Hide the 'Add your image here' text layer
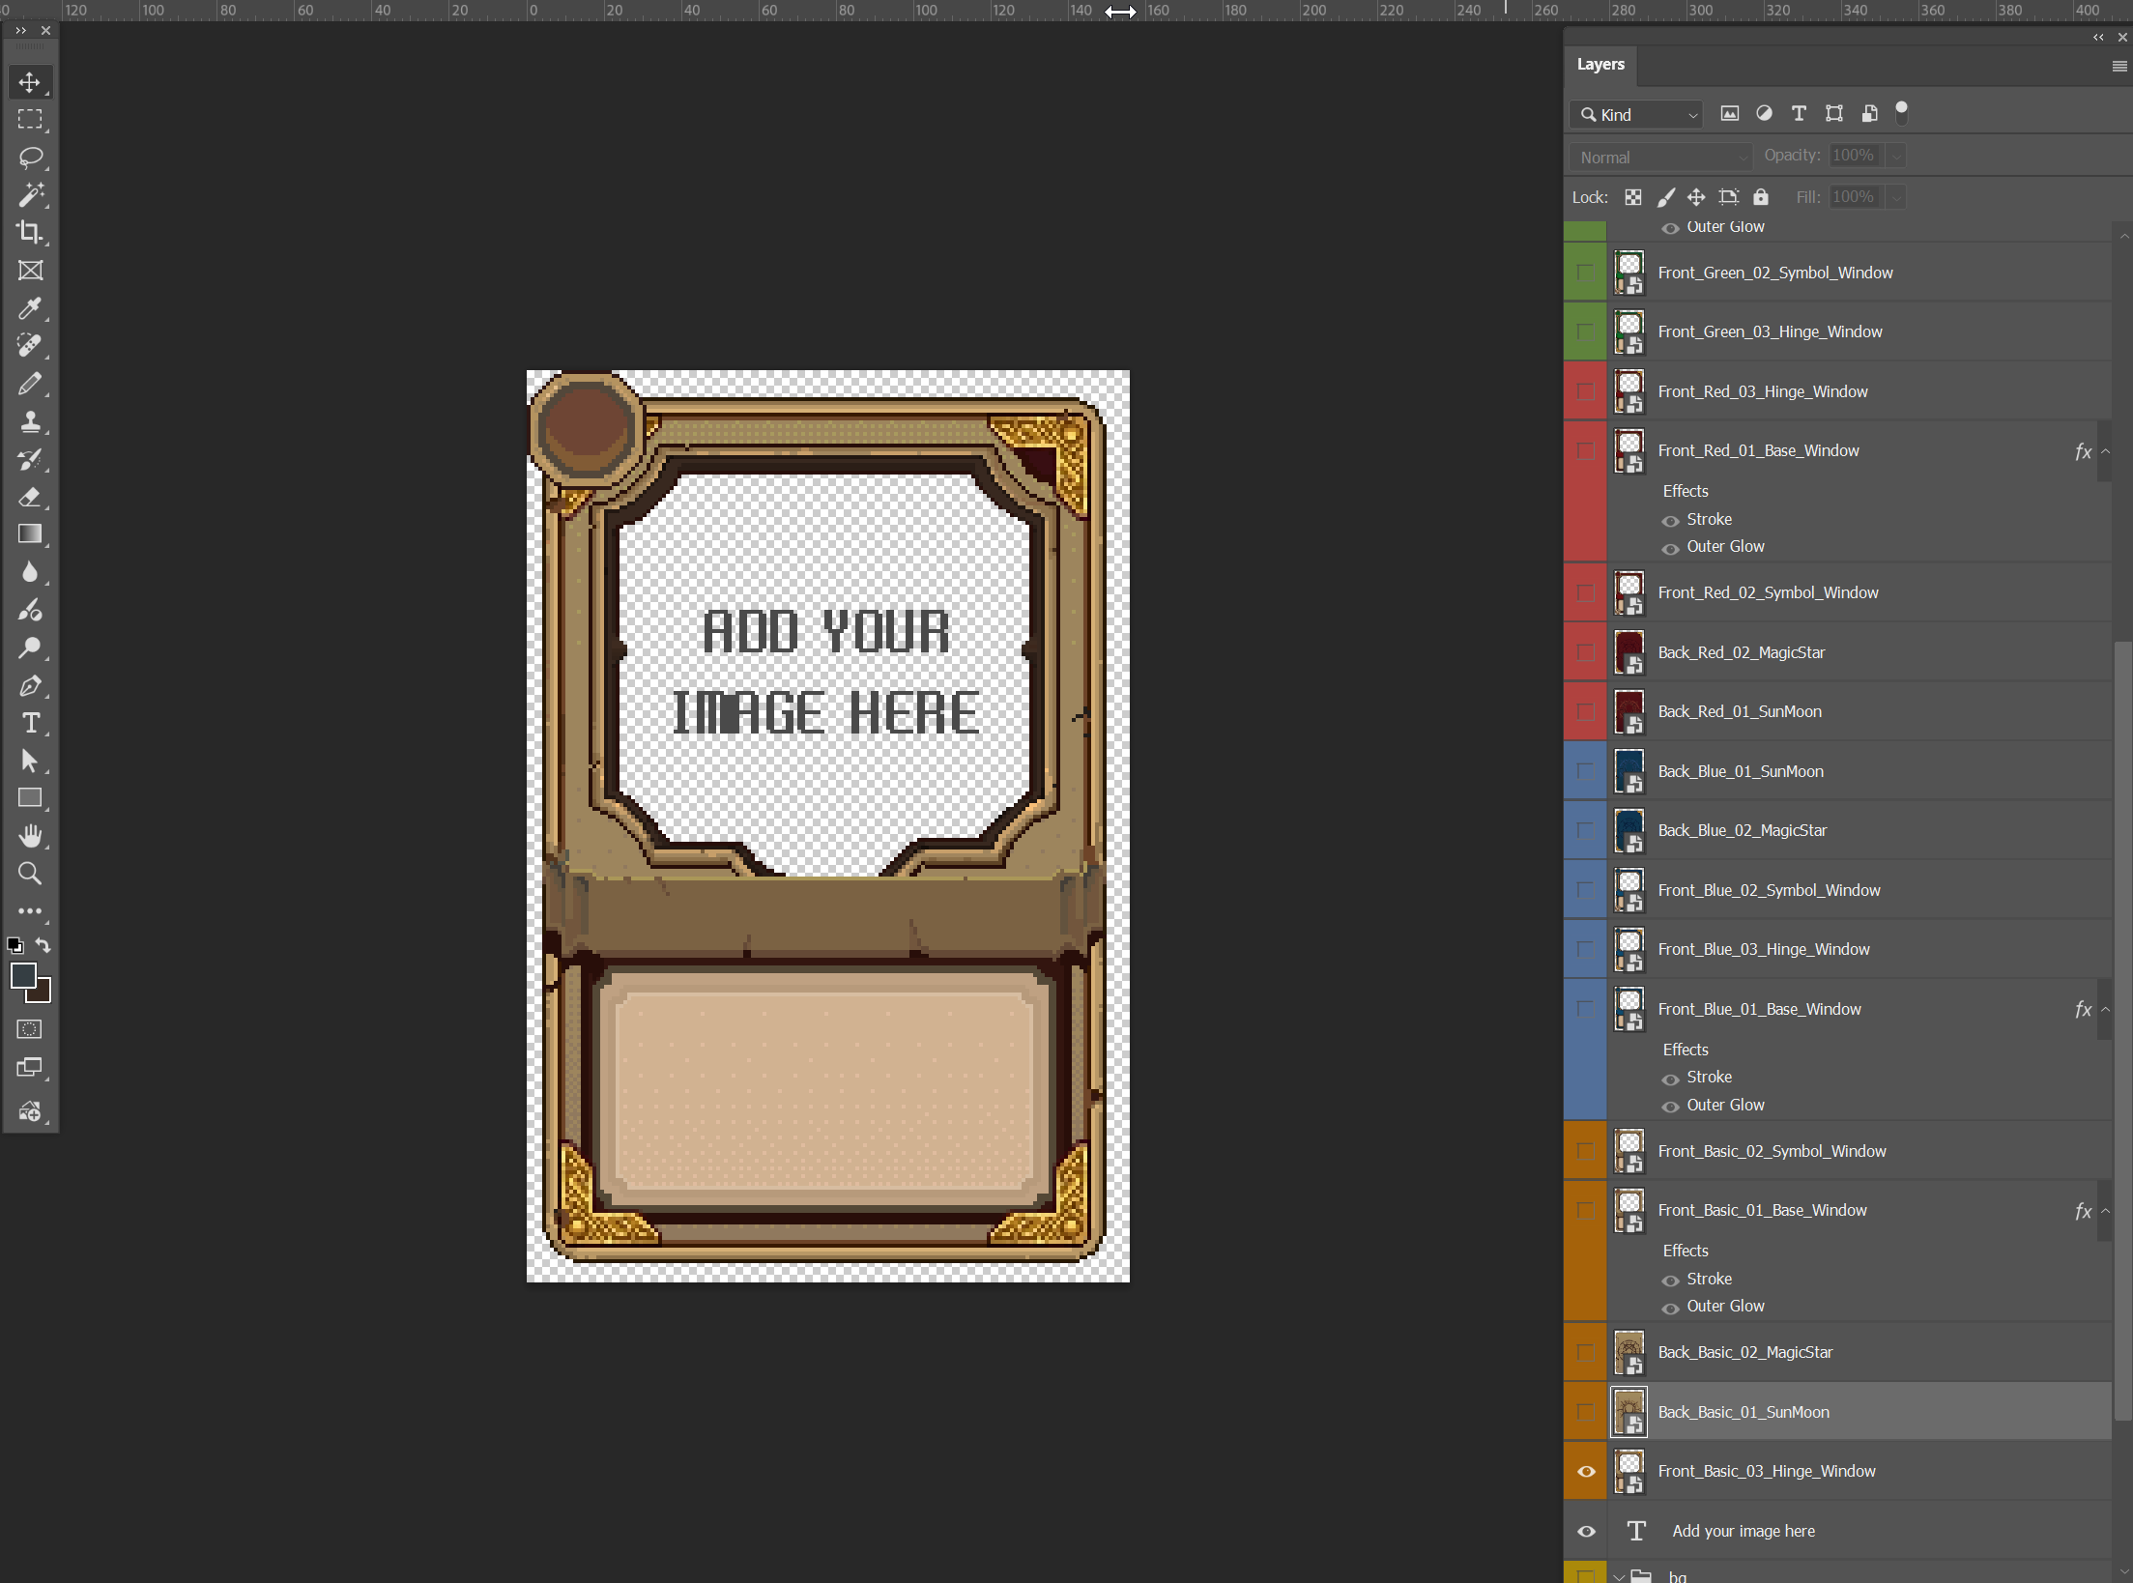 coord(1586,1531)
